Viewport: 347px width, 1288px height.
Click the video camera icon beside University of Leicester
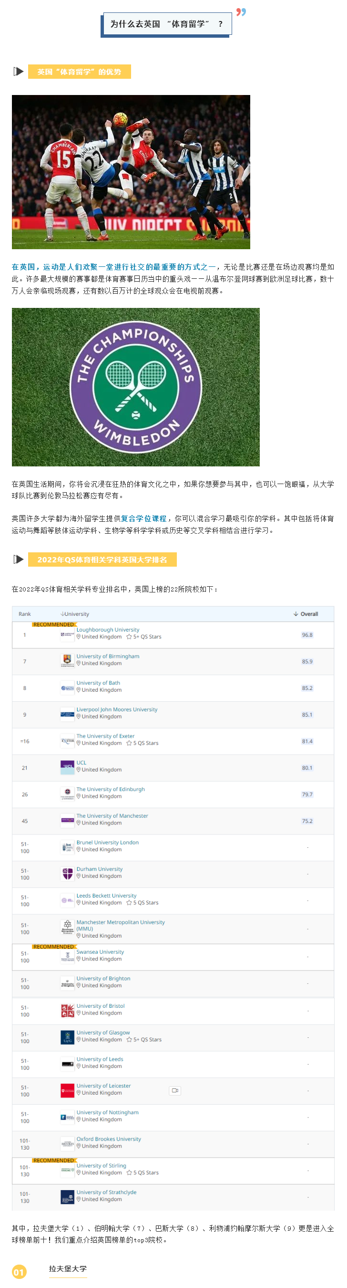[x=175, y=1090]
